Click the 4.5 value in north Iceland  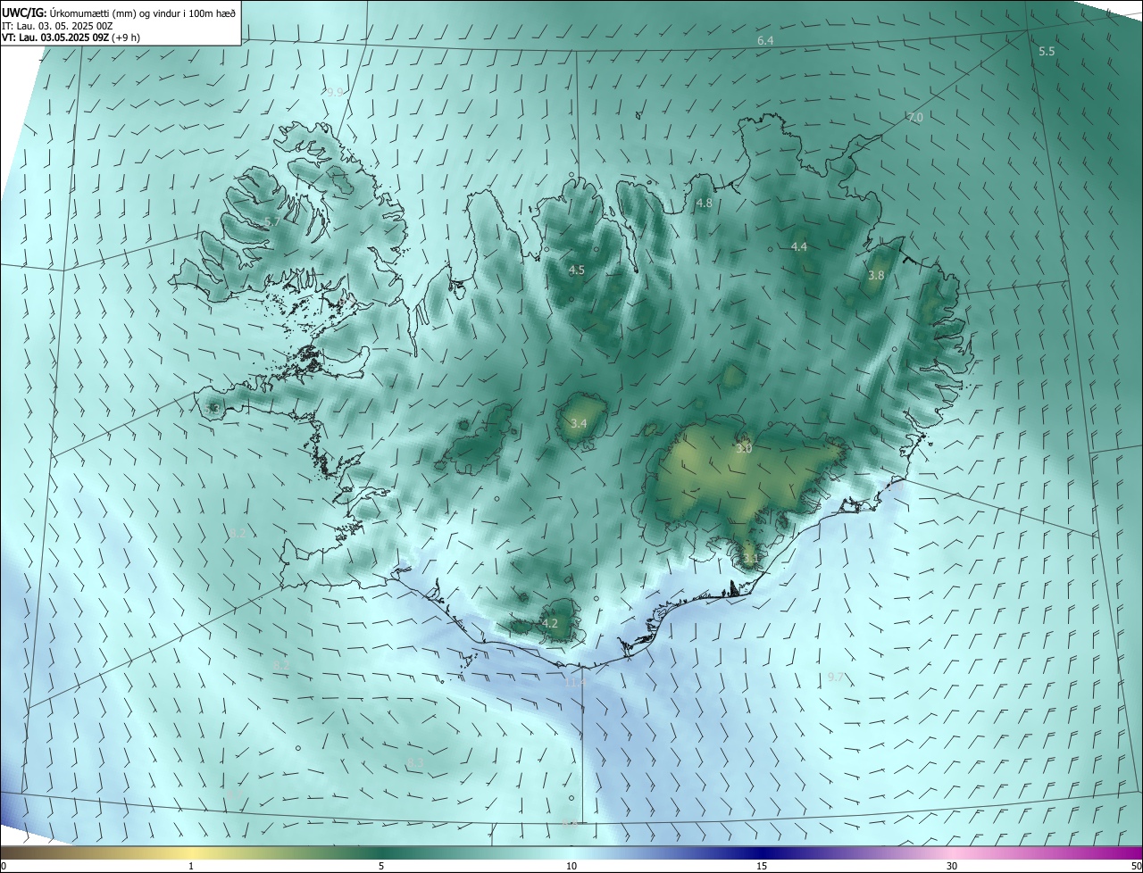[577, 270]
